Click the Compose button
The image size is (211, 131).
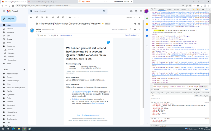pyautogui.click(x=9, y=19)
